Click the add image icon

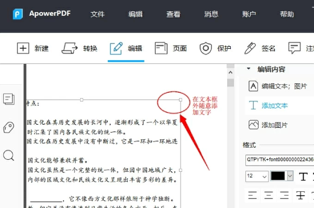click(x=253, y=125)
